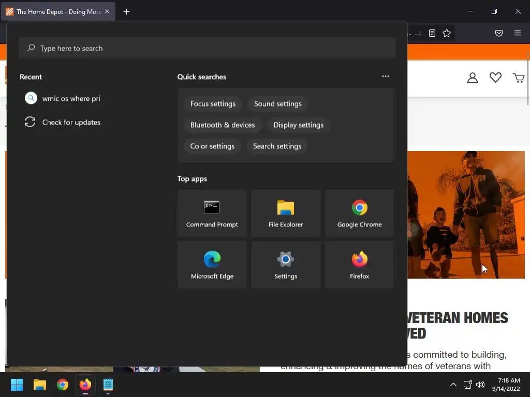Toggle Firefox reader view icon
Screen dimensions: 530x397
pyautogui.click(x=432, y=33)
